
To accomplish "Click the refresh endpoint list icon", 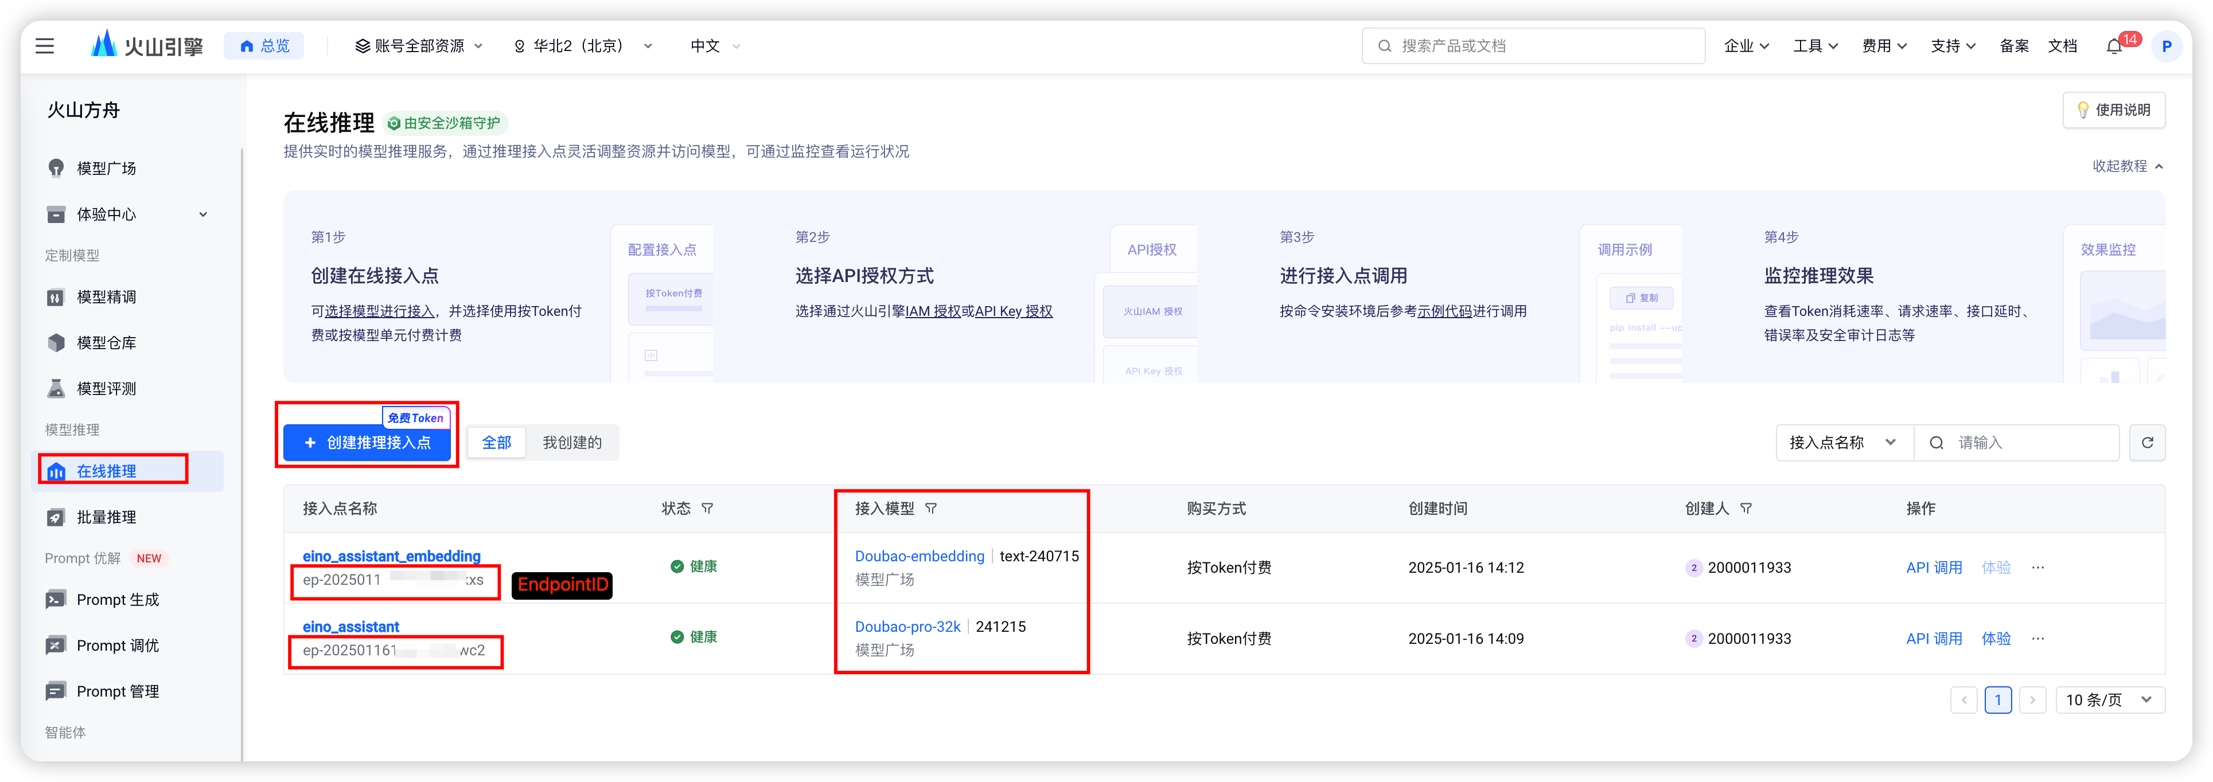I will click(2147, 443).
